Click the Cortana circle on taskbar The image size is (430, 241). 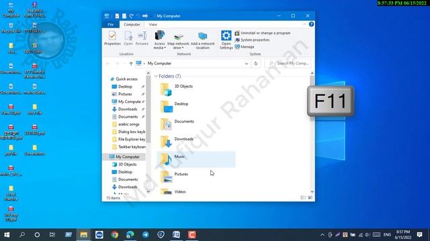point(37,235)
